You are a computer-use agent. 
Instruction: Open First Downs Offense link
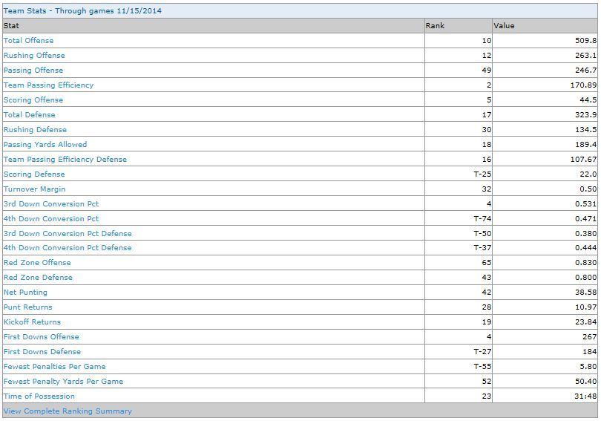tap(42, 337)
